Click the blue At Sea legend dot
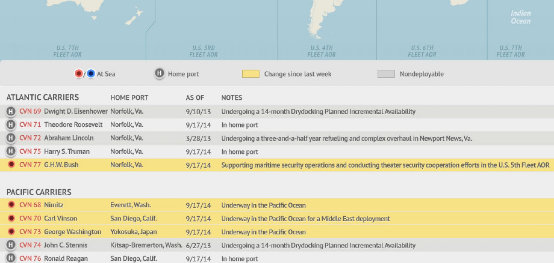Viewport: 554px width, 263px height. pos(91,74)
